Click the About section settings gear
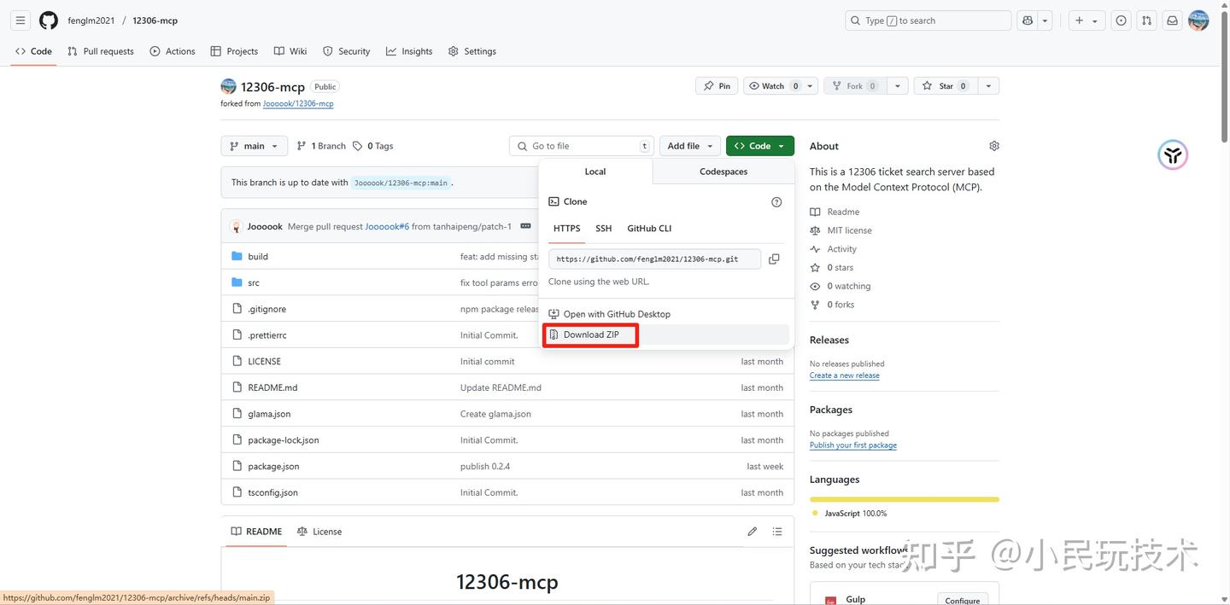 993,146
